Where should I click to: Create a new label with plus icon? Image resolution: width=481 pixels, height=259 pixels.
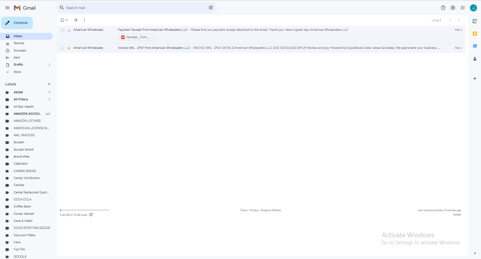tap(49, 84)
